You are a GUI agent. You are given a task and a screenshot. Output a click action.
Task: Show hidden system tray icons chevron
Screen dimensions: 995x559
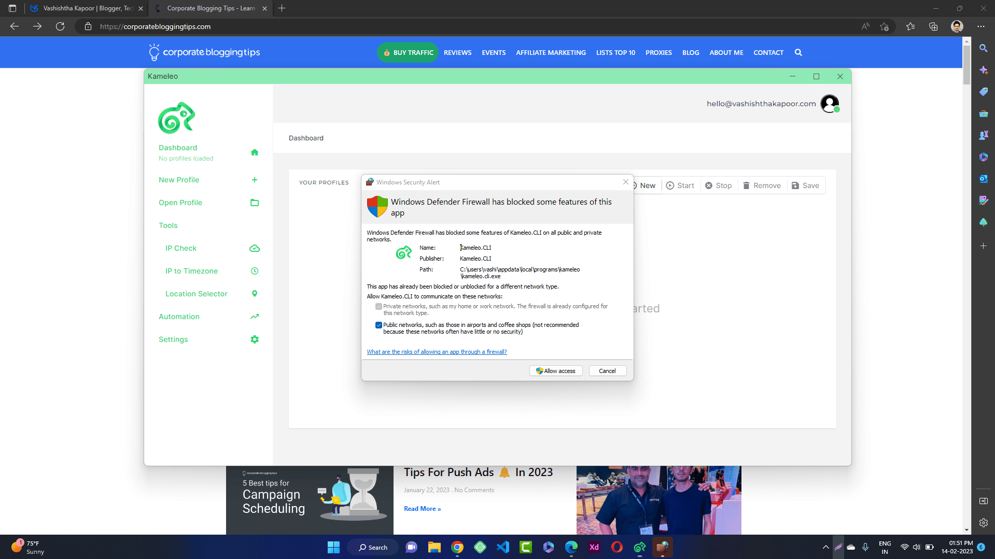(x=825, y=547)
